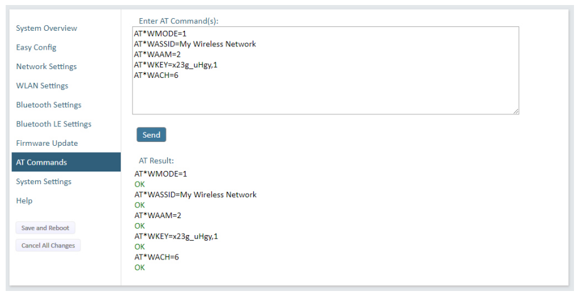Select WLAN Settings in the sidebar
This screenshot has width=579, height=296.
click(x=42, y=85)
